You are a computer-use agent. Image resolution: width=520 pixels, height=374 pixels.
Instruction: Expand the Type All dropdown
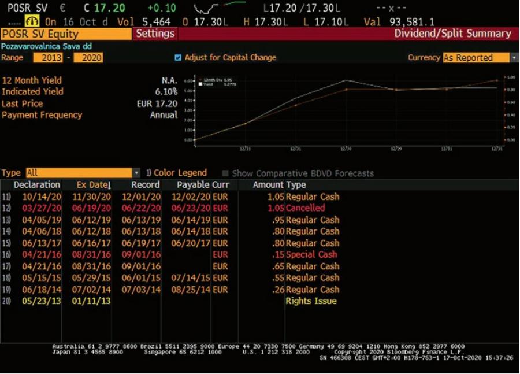pyautogui.click(x=136, y=173)
